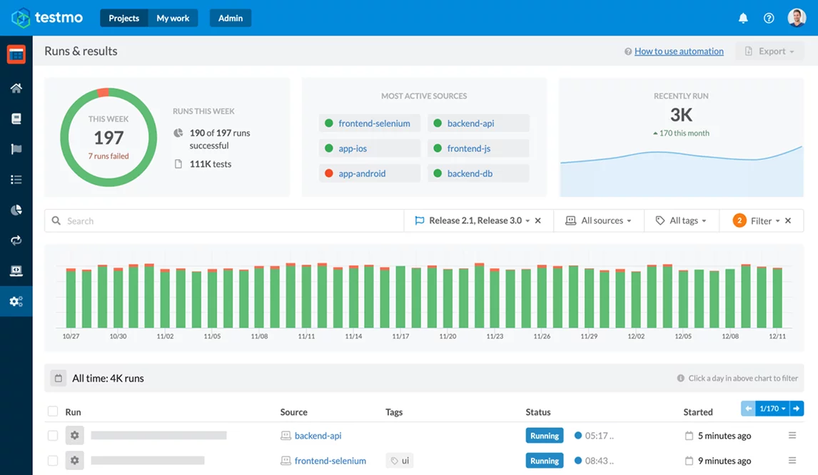Image resolution: width=818 pixels, height=475 pixels.
Task: Check the backend-api run row checkbox
Action: click(52, 435)
